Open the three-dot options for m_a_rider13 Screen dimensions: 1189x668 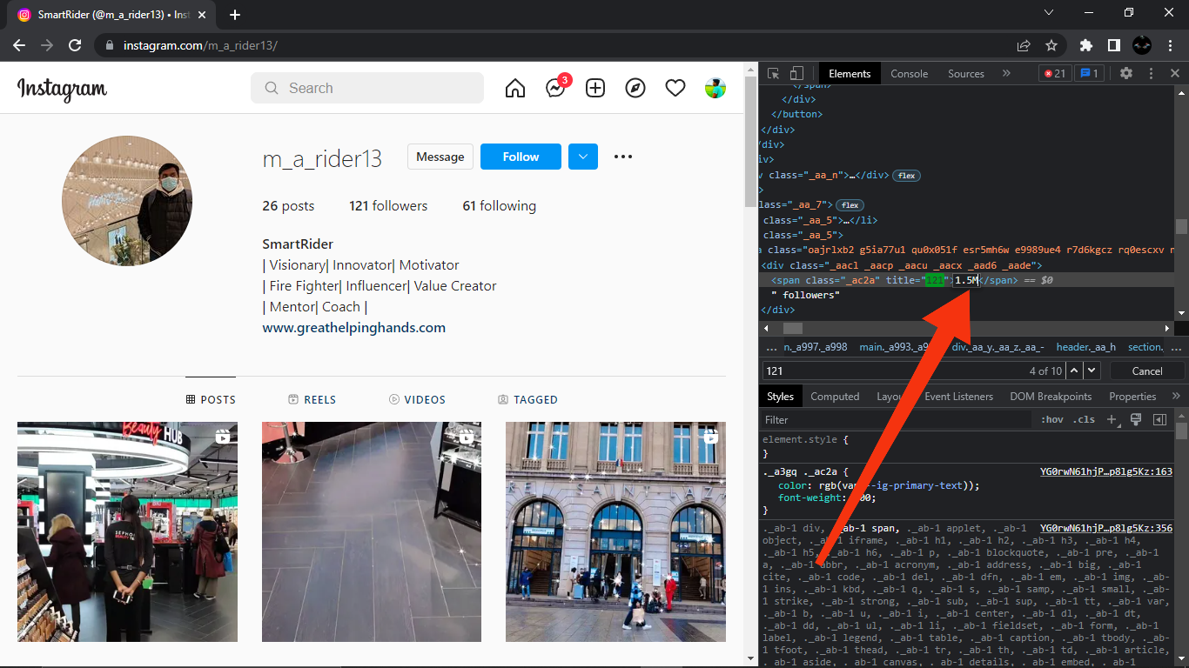pos(623,157)
